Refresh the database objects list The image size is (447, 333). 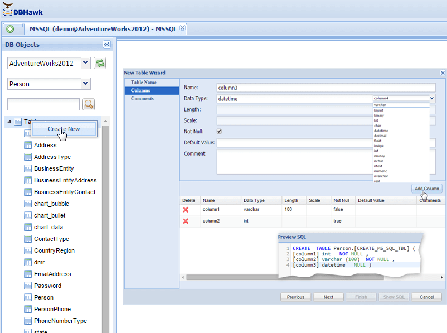[99, 63]
